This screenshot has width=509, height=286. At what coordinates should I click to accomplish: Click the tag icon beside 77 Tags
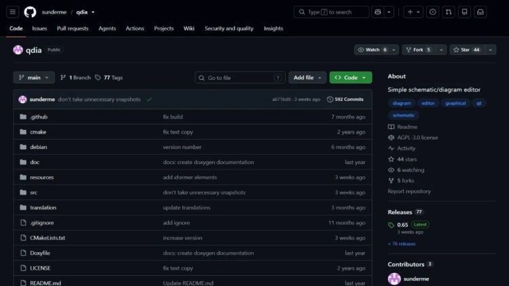(98, 77)
